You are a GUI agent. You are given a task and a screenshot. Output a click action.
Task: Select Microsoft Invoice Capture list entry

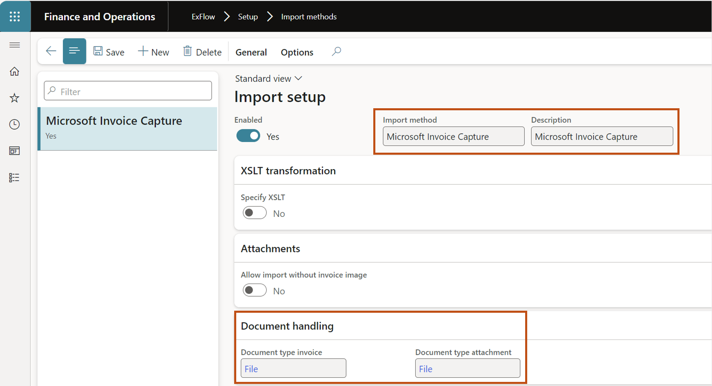click(128, 128)
